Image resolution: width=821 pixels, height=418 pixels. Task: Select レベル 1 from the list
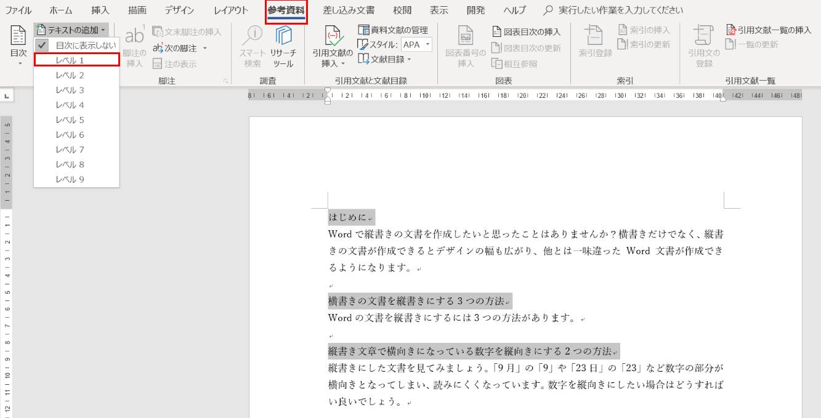tap(70, 60)
